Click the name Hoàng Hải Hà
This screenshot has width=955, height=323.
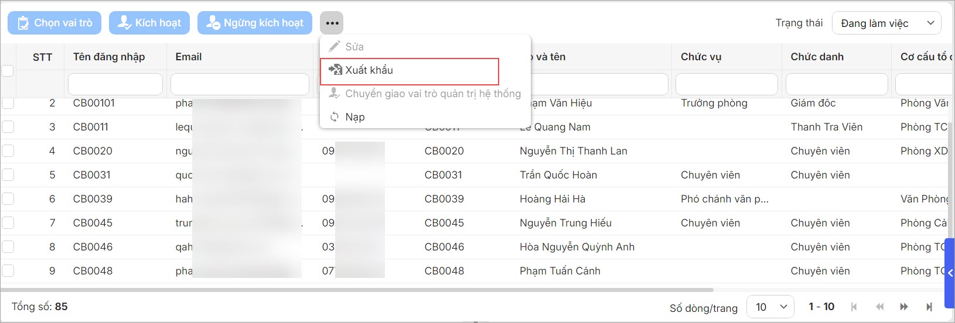coord(552,199)
